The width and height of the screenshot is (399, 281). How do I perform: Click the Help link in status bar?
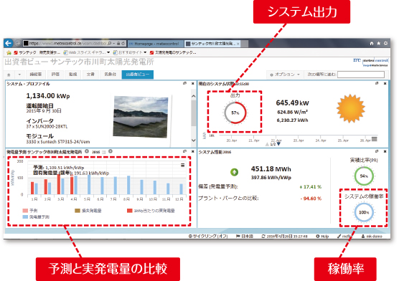coord(322,237)
